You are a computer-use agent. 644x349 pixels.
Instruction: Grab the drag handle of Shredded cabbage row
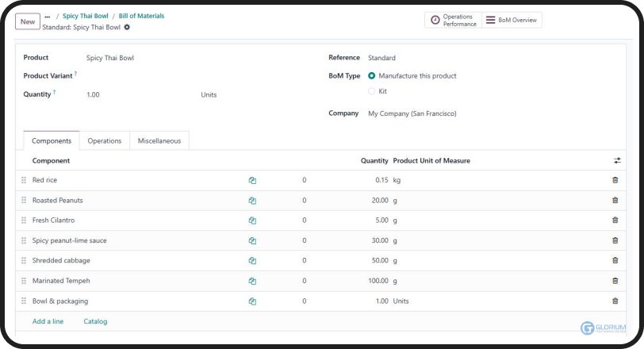click(24, 260)
